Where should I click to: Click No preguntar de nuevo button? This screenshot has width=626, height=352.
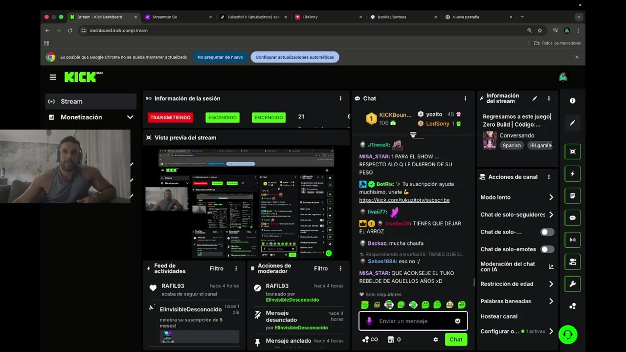click(x=220, y=57)
